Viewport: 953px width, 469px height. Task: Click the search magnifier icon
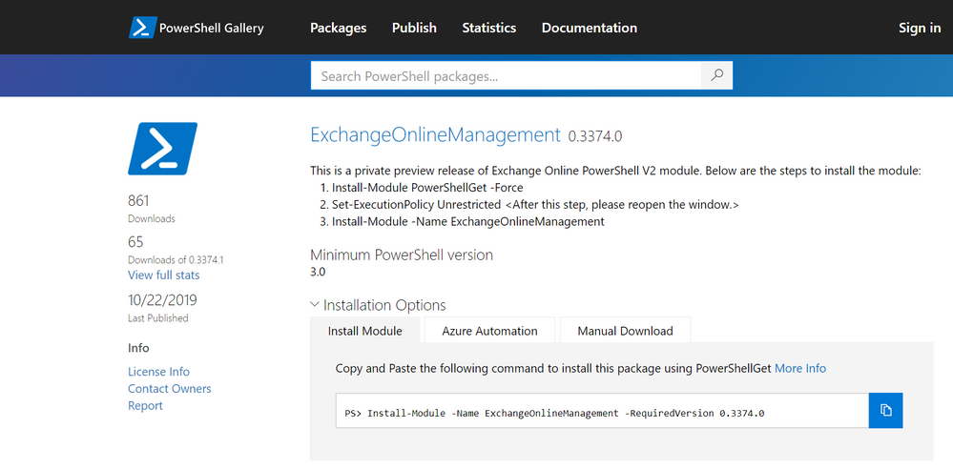click(717, 75)
